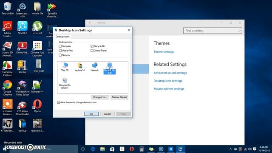Open UmmyVideo downloader shortcut
The image size is (272, 153).
23,47
